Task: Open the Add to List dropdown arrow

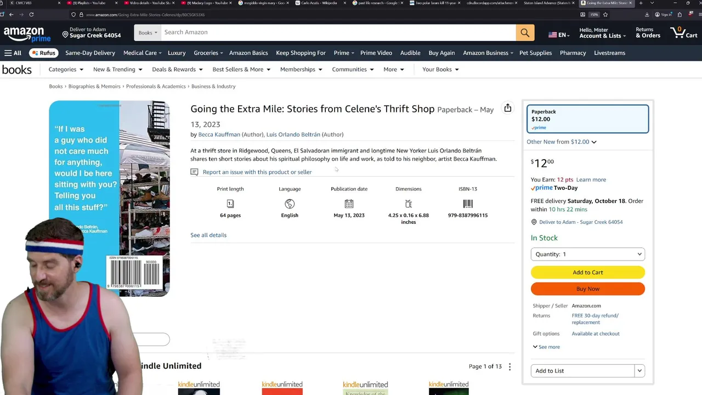Action: (x=639, y=371)
